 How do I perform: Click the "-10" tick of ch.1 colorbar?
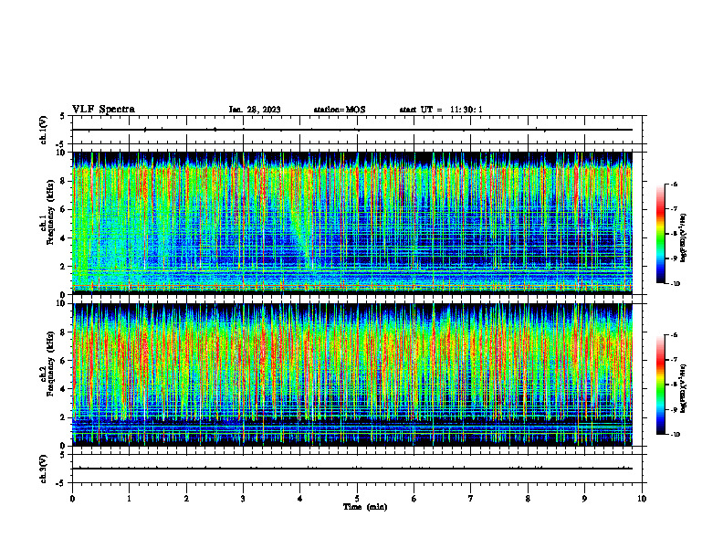pyautogui.click(x=675, y=283)
